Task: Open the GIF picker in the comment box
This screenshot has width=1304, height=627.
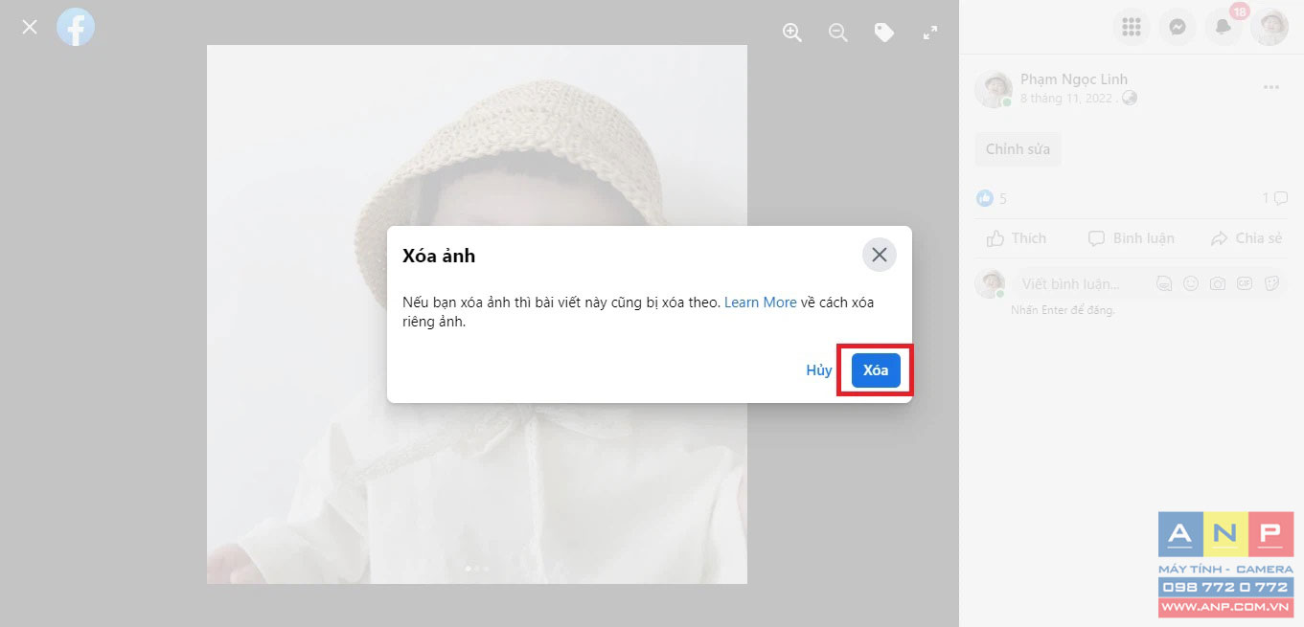Action: tap(1245, 283)
